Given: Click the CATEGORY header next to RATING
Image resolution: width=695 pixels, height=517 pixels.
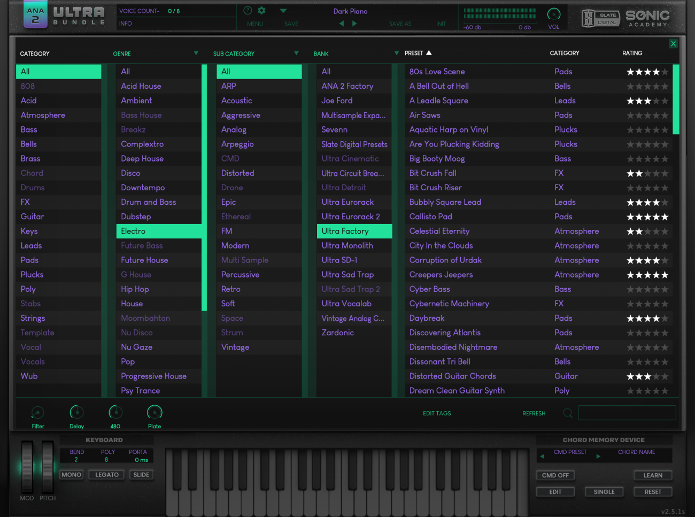Looking at the screenshot, I should click(565, 53).
